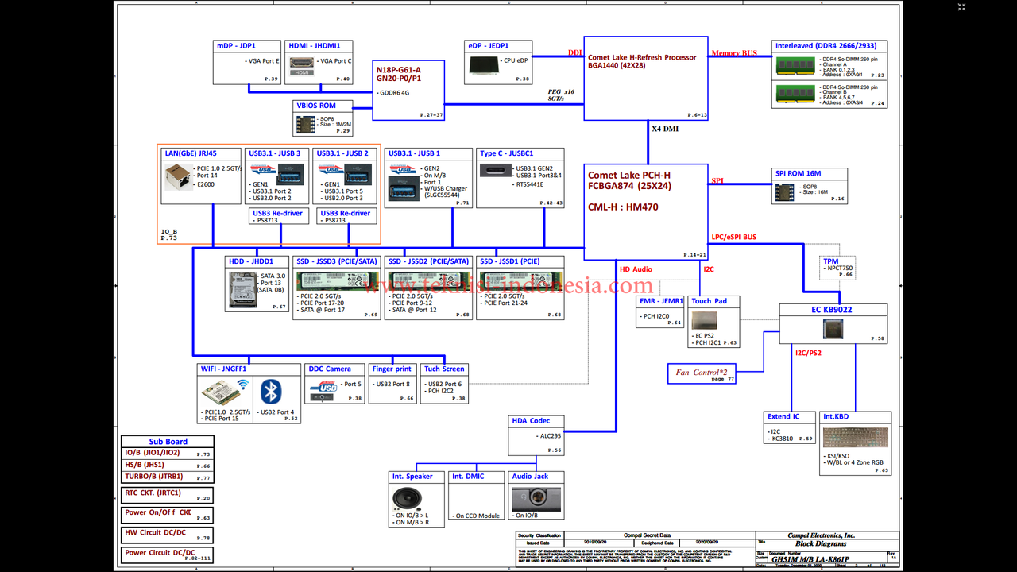Click the IO/B (JIO1/JIO2) row

(168, 453)
